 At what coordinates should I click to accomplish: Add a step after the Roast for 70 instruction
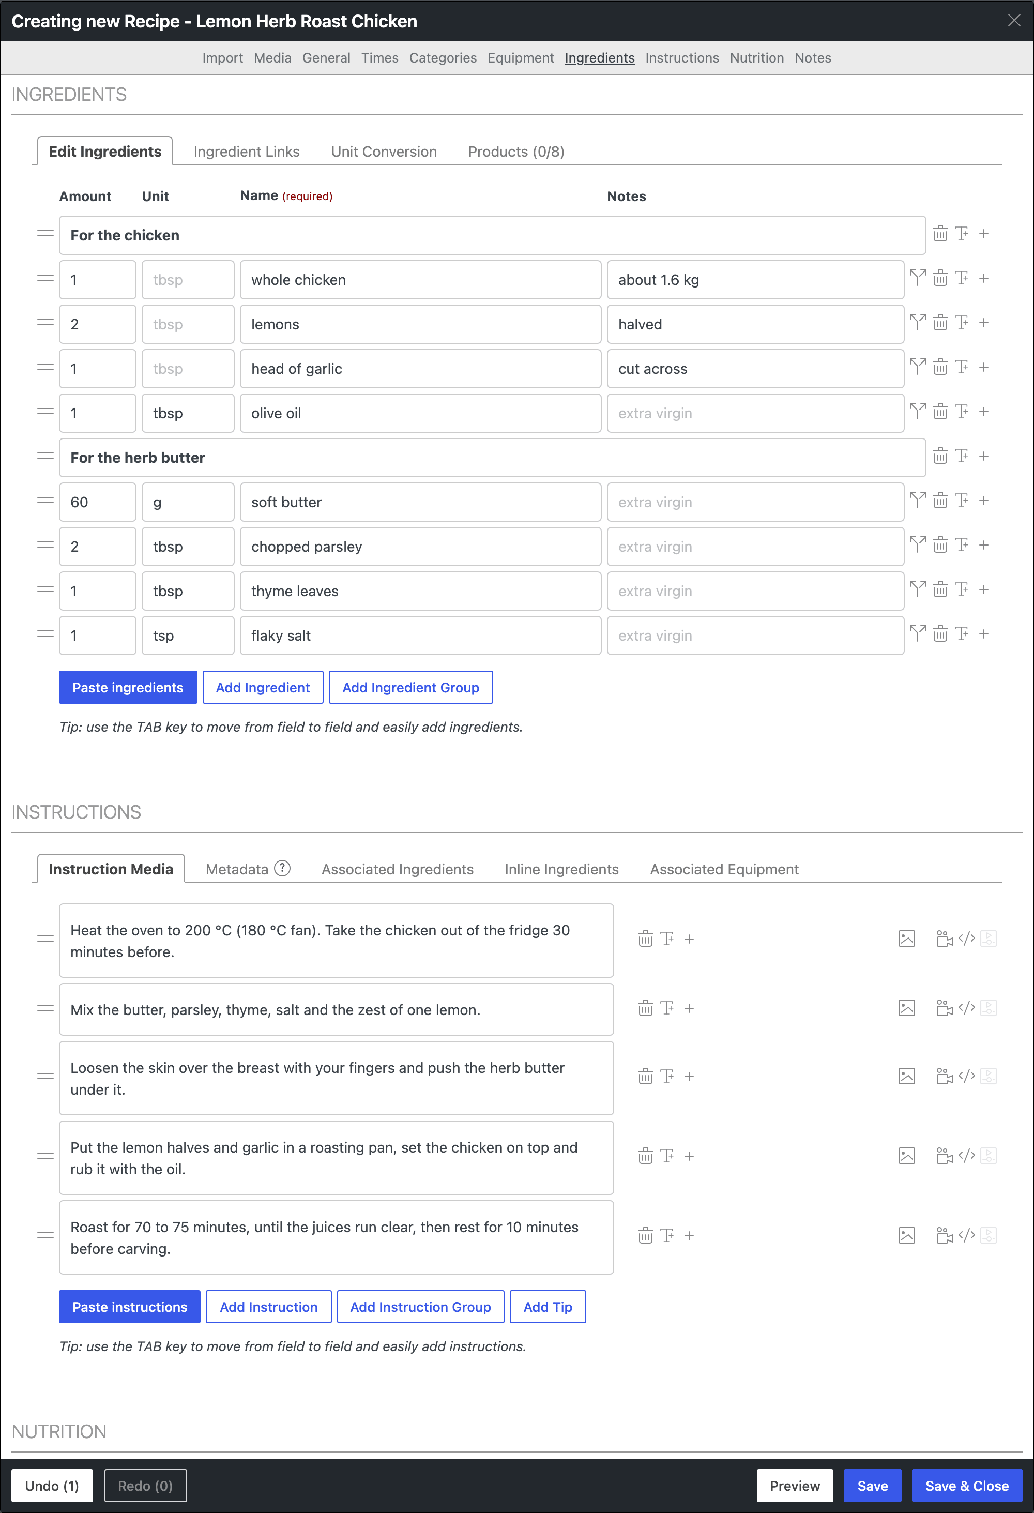pos(689,1236)
